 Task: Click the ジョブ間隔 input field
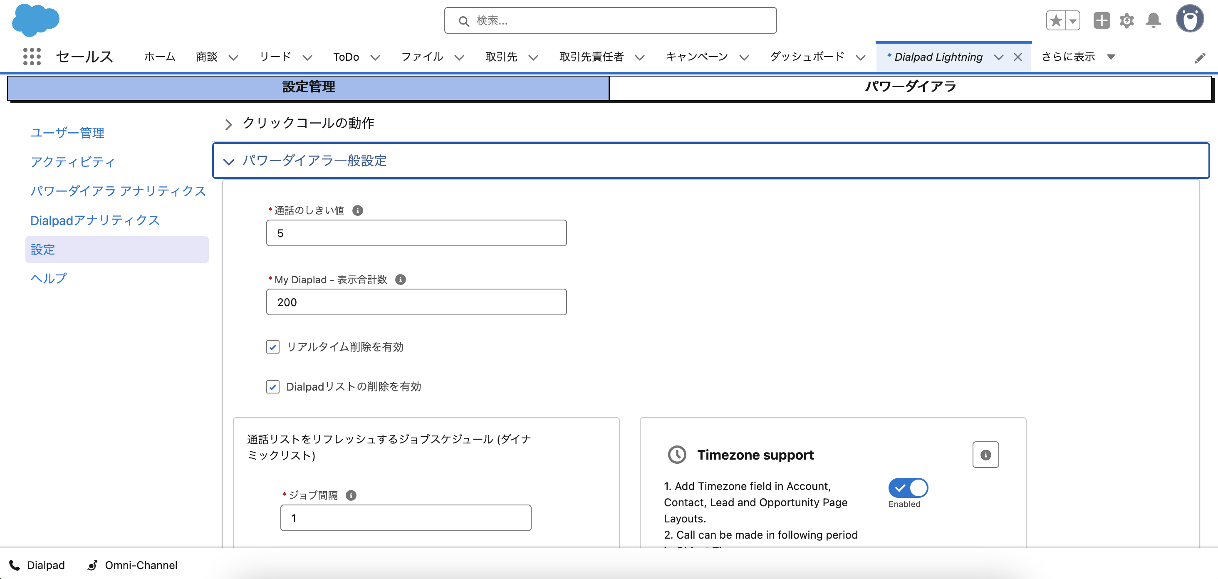406,517
